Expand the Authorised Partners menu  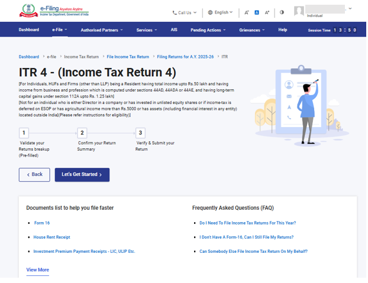(x=101, y=30)
